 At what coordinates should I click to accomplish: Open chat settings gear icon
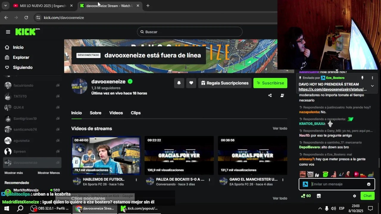[355, 196]
